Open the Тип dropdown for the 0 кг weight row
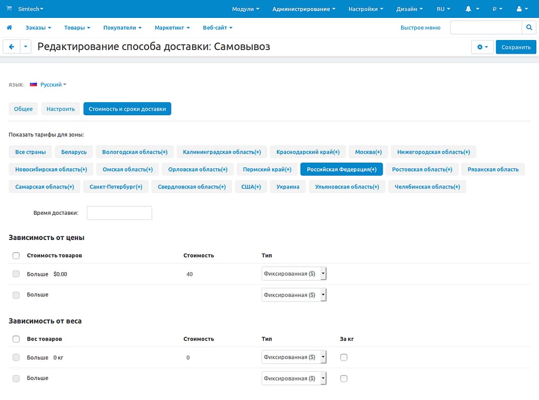This screenshot has height=400, width=539. tap(294, 357)
